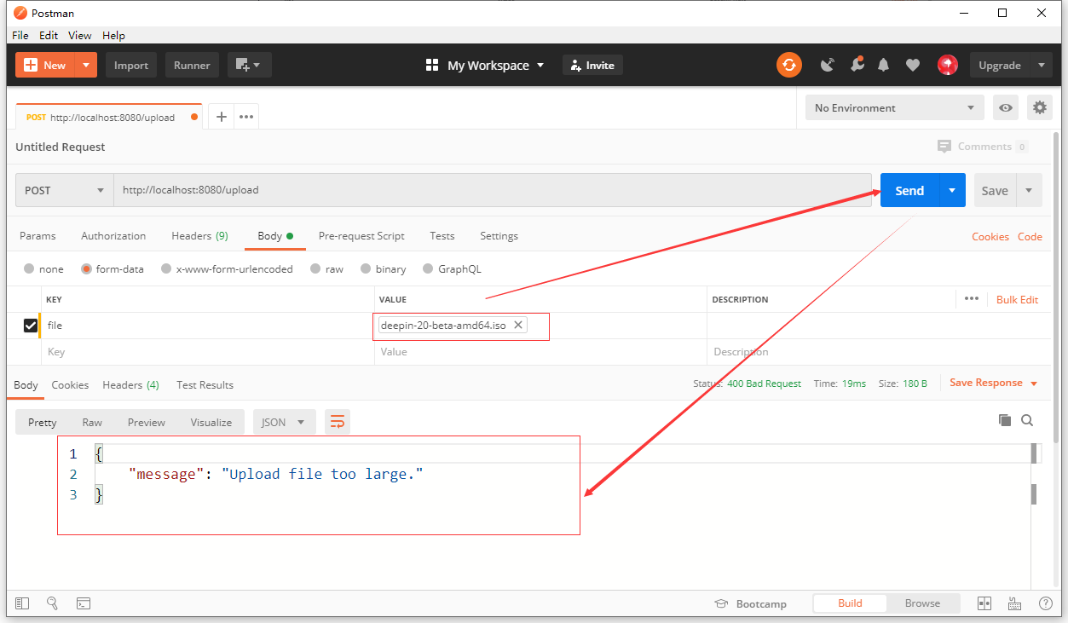1068x623 pixels.
Task: Expand the Send button dropdown arrow
Action: [x=952, y=190]
